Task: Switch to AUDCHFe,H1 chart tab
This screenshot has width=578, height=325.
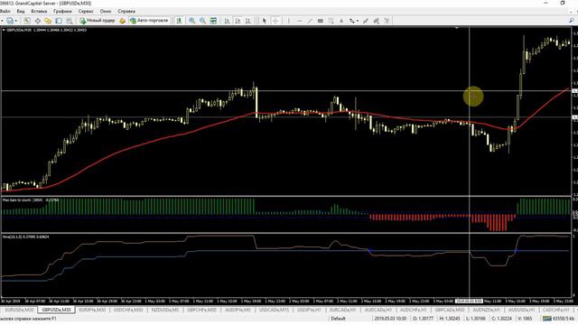Action: [414, 310]
